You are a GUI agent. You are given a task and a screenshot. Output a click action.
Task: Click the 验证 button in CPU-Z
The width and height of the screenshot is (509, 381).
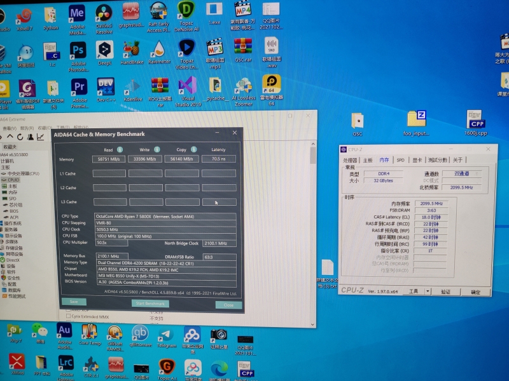click(445, 291)
